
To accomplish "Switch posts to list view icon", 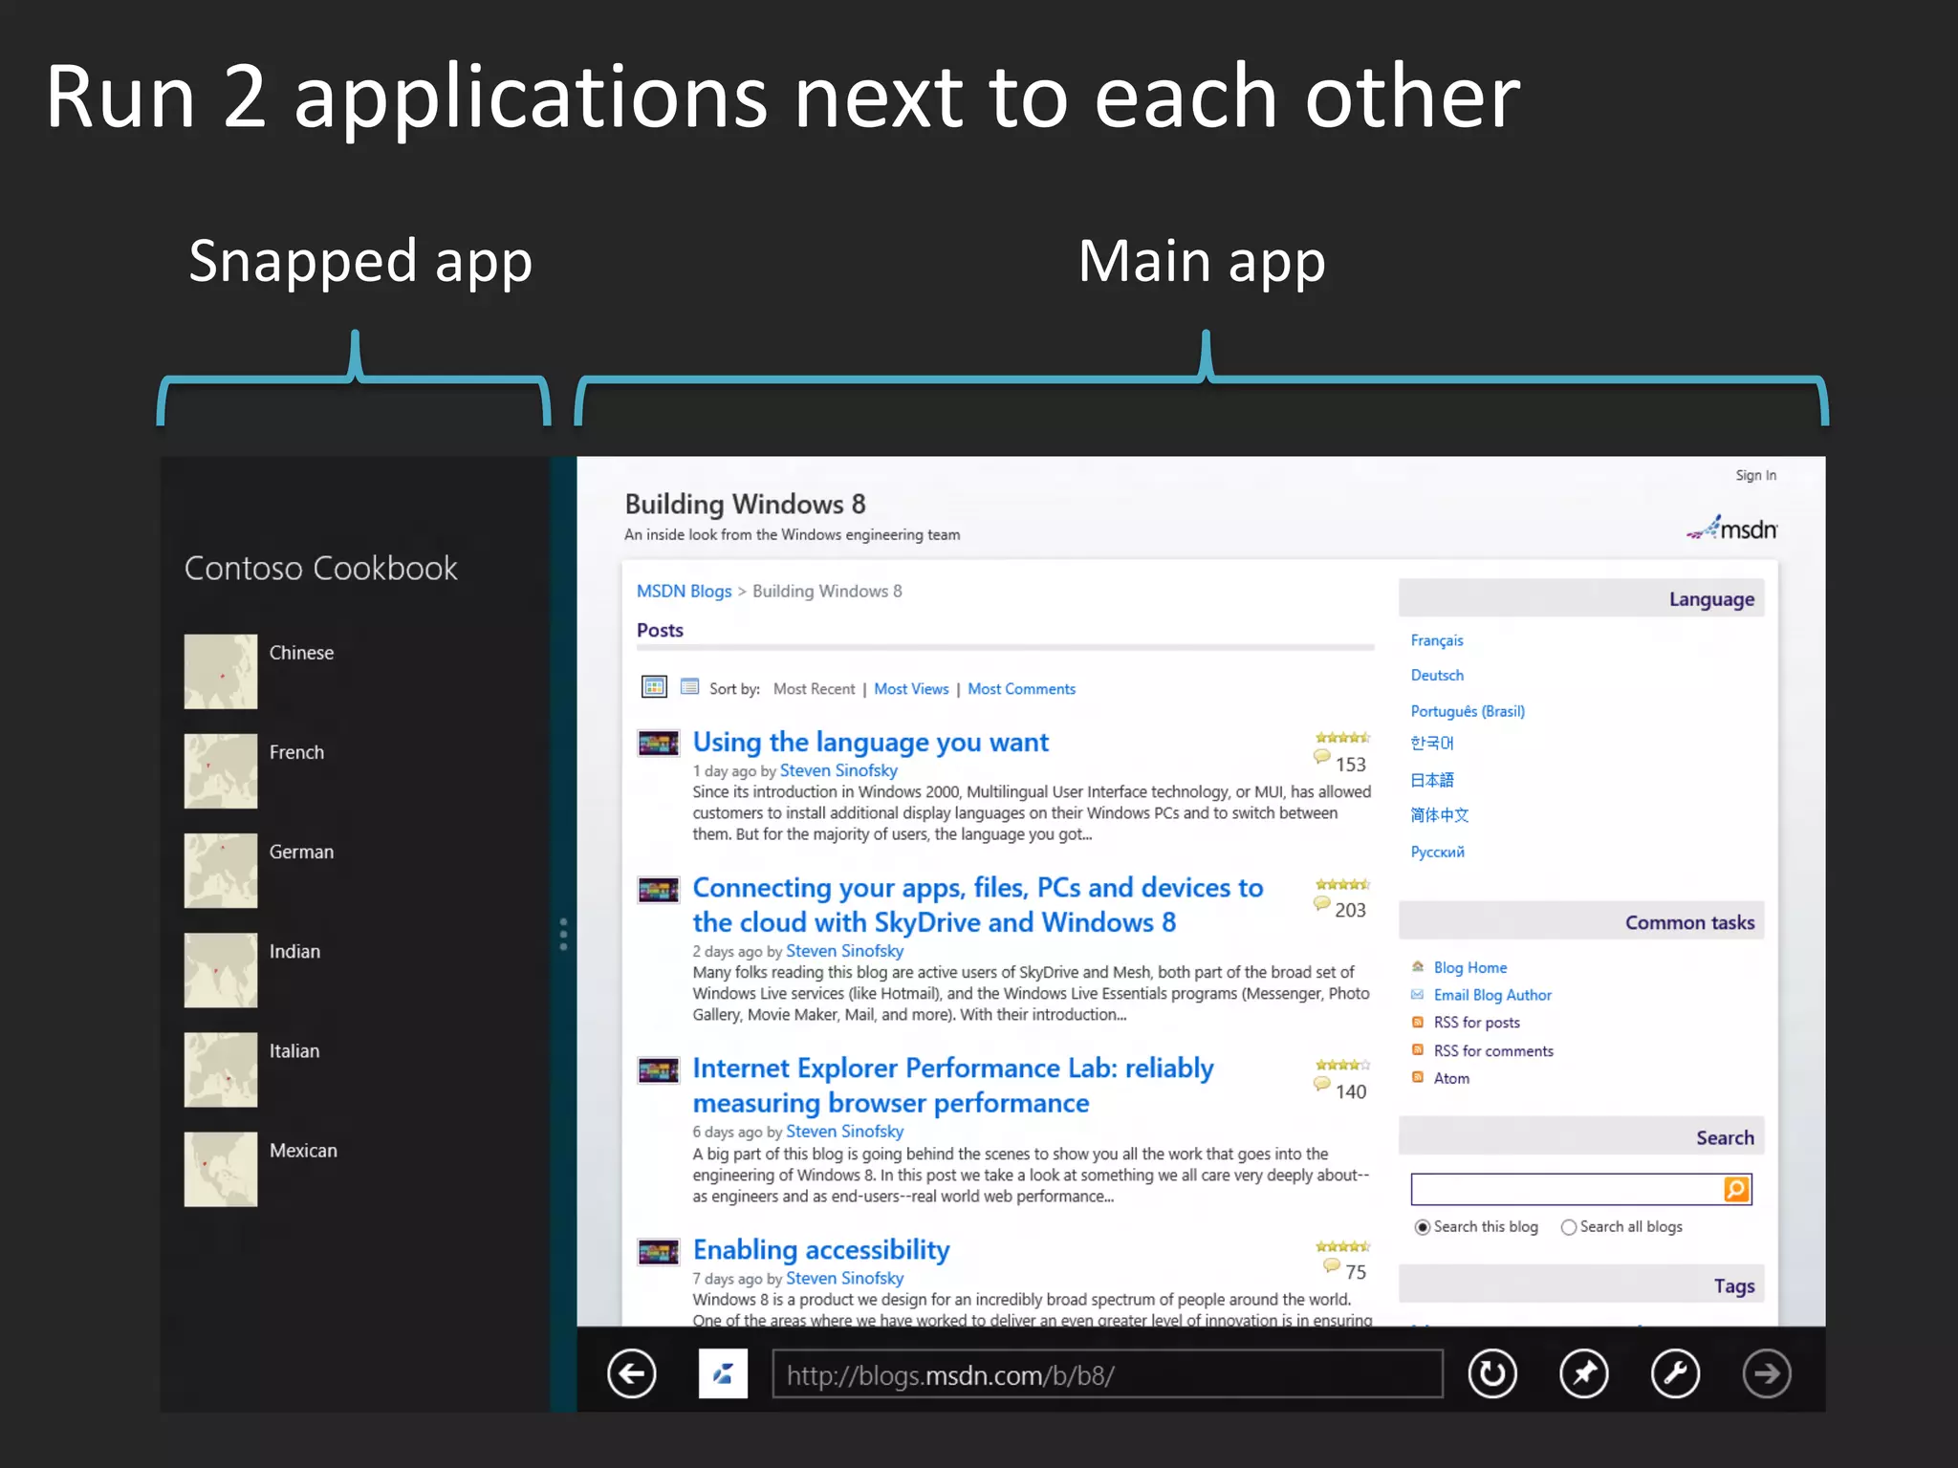I will [689, 687].
